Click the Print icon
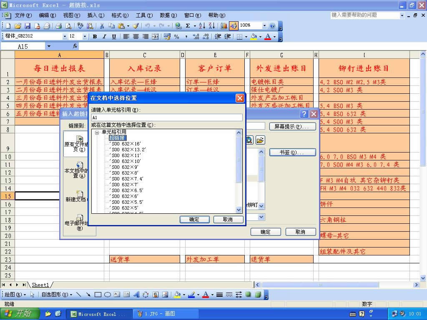Image resolution: width=427 pixels, height=320 pixels. 58,26
